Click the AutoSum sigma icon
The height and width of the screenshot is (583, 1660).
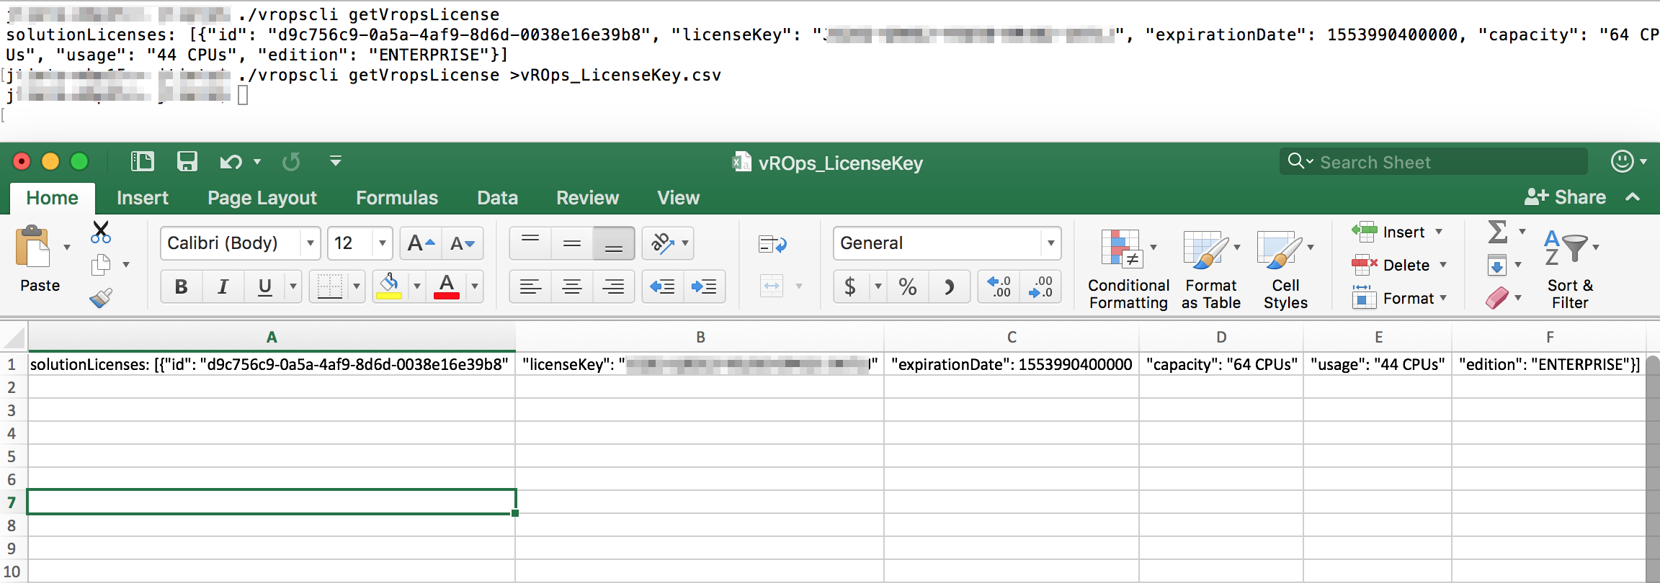[1498, 232]
